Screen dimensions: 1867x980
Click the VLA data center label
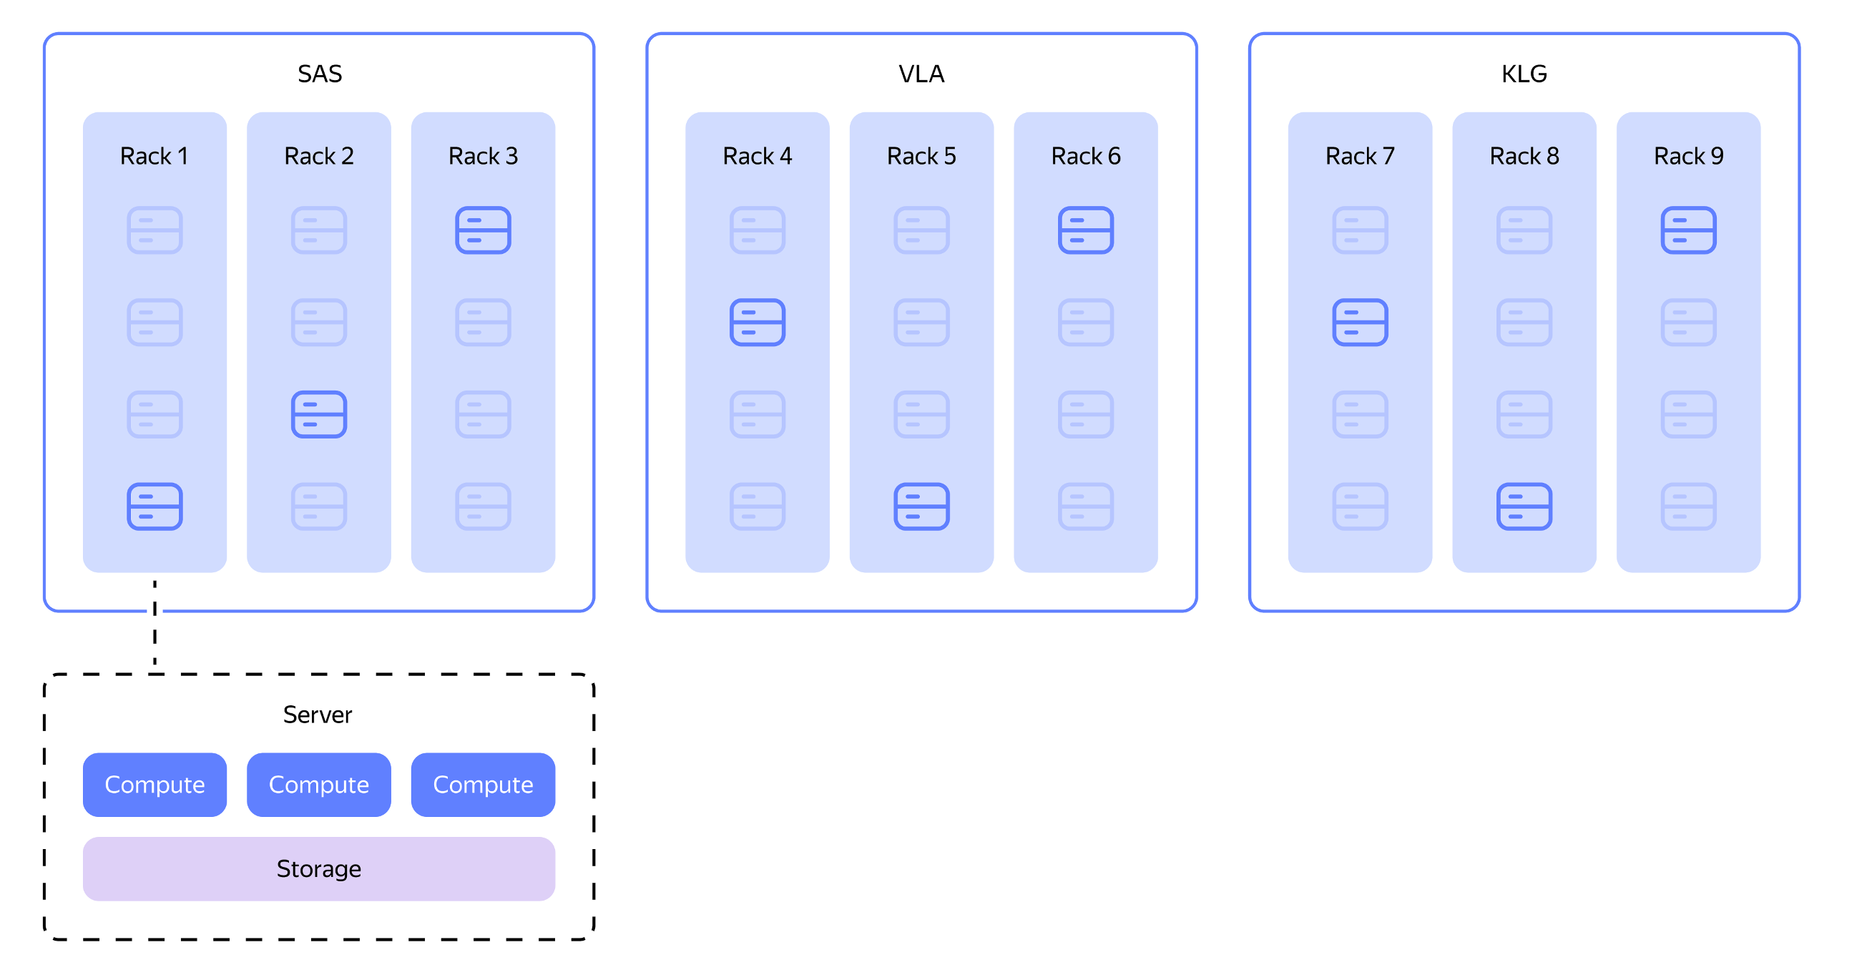coord(921,74)
